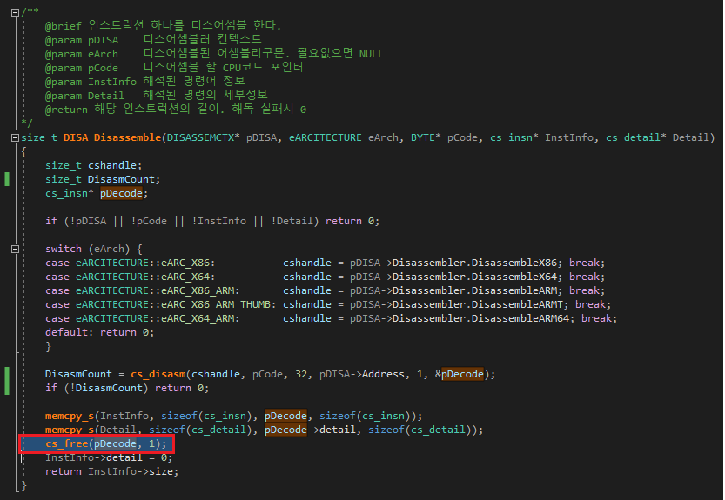
Task: Click case eARC_X64: label
Action: 131,277
